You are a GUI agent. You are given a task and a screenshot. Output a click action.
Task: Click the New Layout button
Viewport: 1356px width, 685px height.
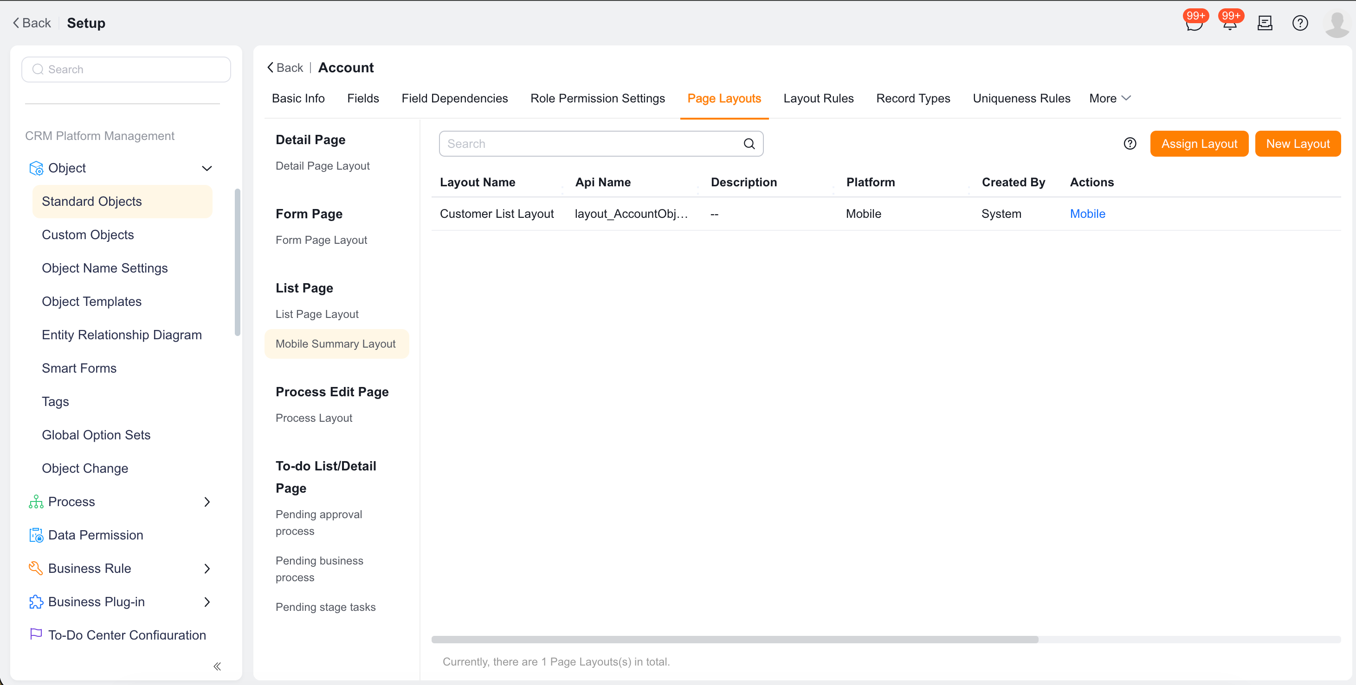(1298, 144)
